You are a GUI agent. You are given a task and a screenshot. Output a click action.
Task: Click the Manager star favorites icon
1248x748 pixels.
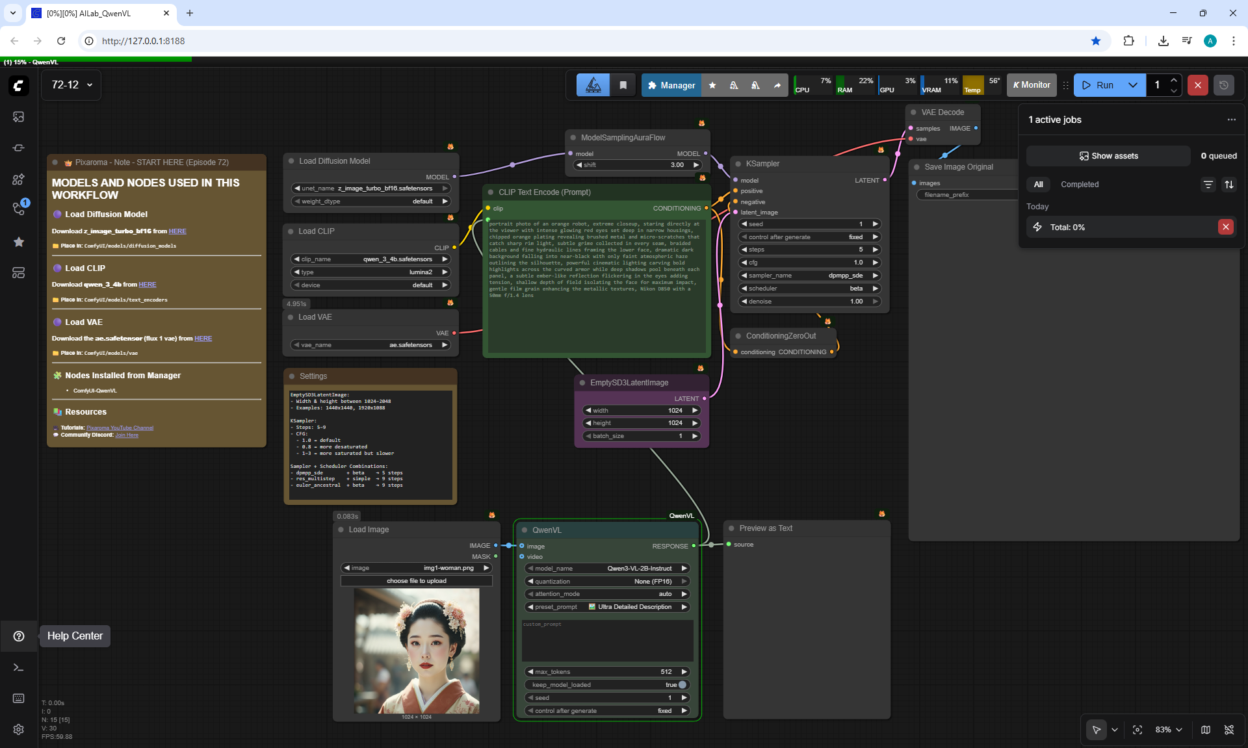pyautogui.click(x=712, y=85)
